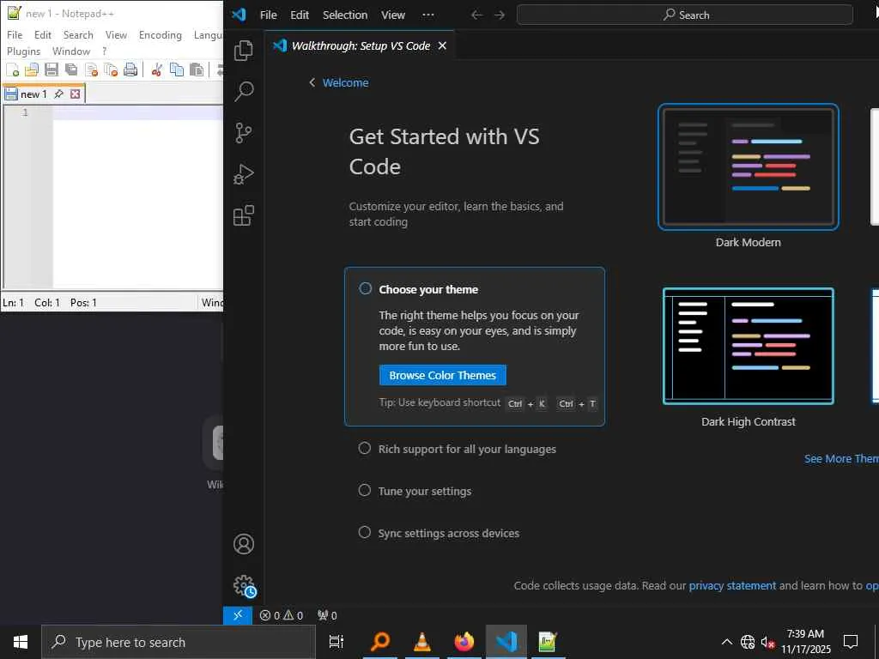Click line 1 in Notepad++ editor
Screen dimensions: 879x659
(x=137, y=112)
